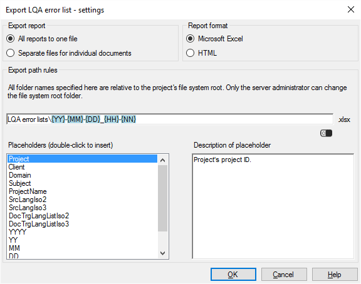Toggle the small switch below path field
361x284 pixels.
(326, 133)
